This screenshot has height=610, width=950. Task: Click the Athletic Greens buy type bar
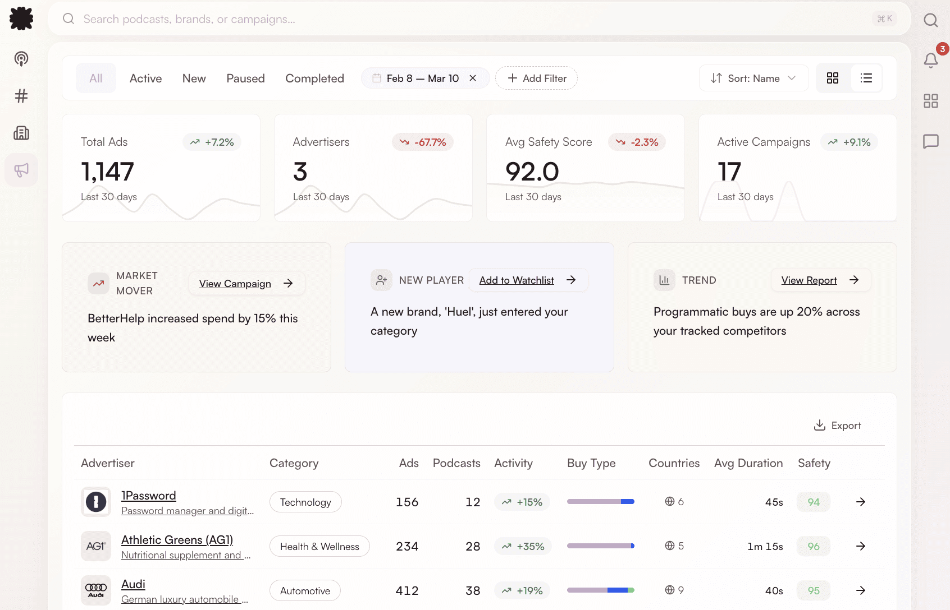tap(601, 546)
